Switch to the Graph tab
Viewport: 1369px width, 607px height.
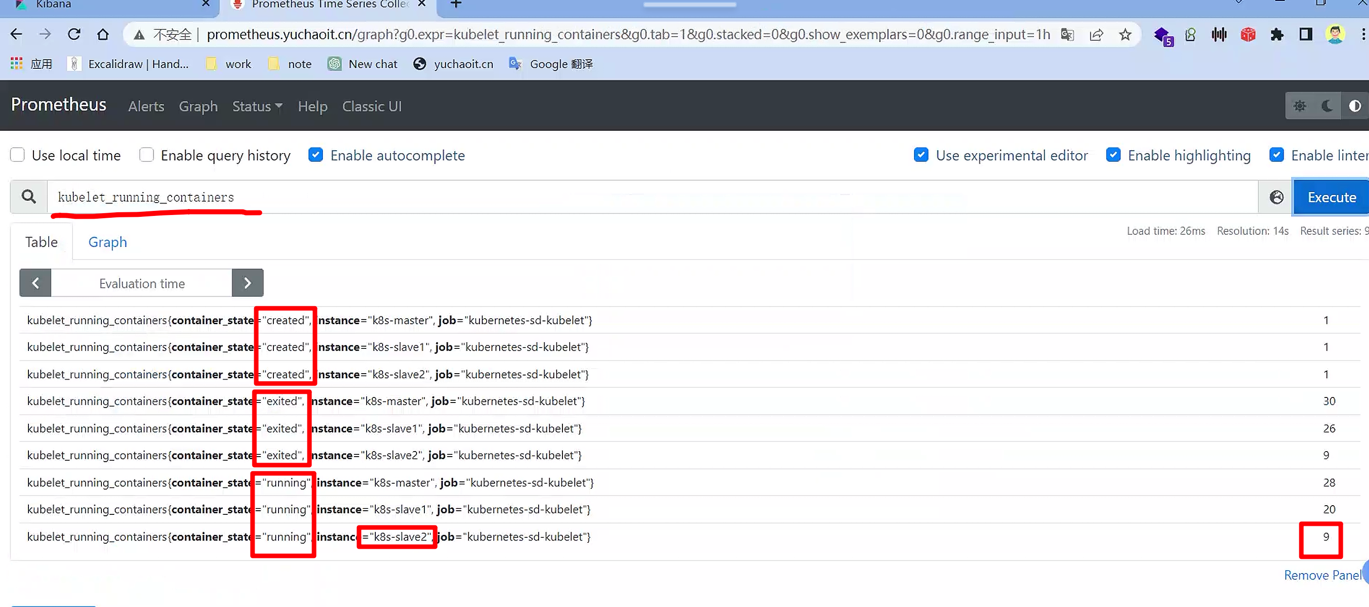(x=107, y=242)
